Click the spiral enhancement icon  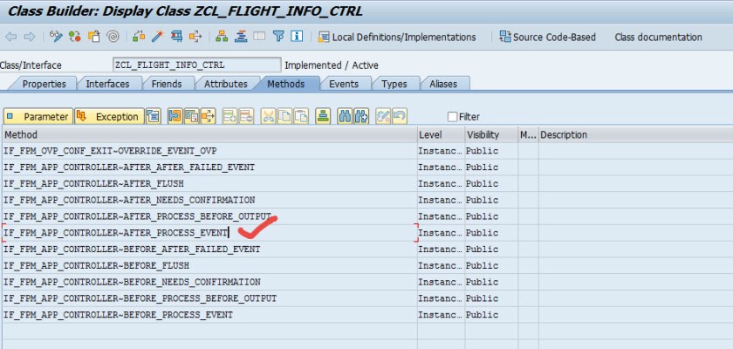(113, 37)
